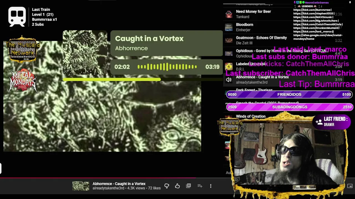Like the Caught in a Vortex track
The height and width of the screenshot is (199, 355).
pyautogui.click(x=177, y=186)
